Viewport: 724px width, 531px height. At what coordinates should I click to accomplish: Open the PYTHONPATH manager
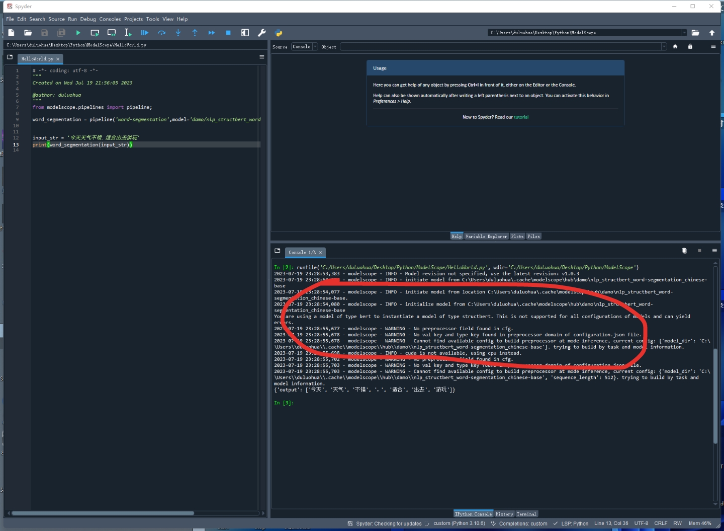(279, 33)
